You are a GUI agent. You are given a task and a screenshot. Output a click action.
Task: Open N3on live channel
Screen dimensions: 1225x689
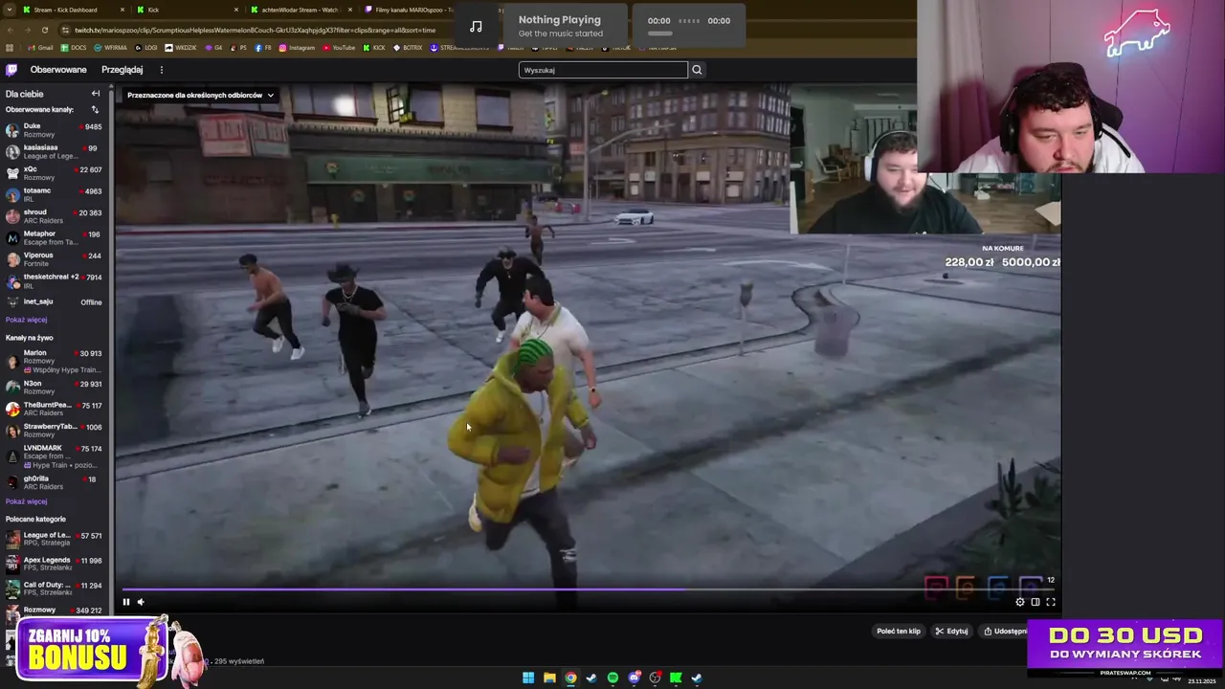[54, 388]
